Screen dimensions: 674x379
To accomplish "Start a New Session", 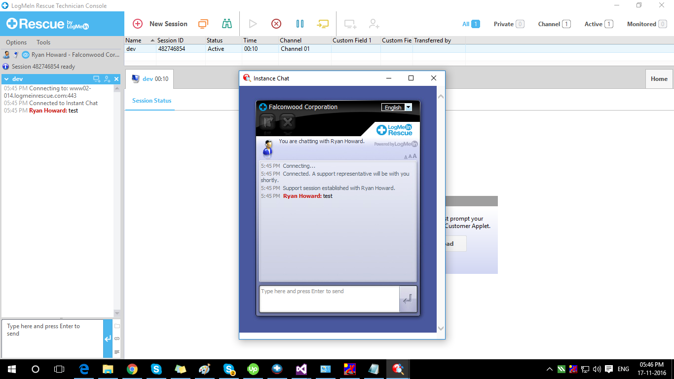I will tap(160, 24).
